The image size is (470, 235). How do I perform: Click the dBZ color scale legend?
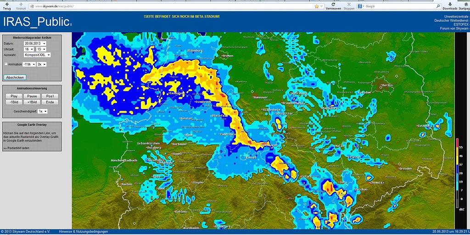[x=459, y=174]
